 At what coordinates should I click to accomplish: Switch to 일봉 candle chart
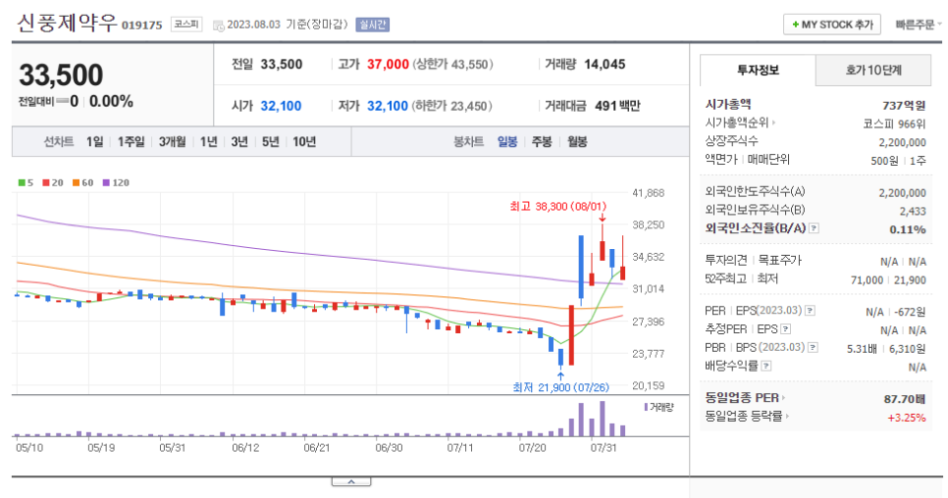pos(507,142)
